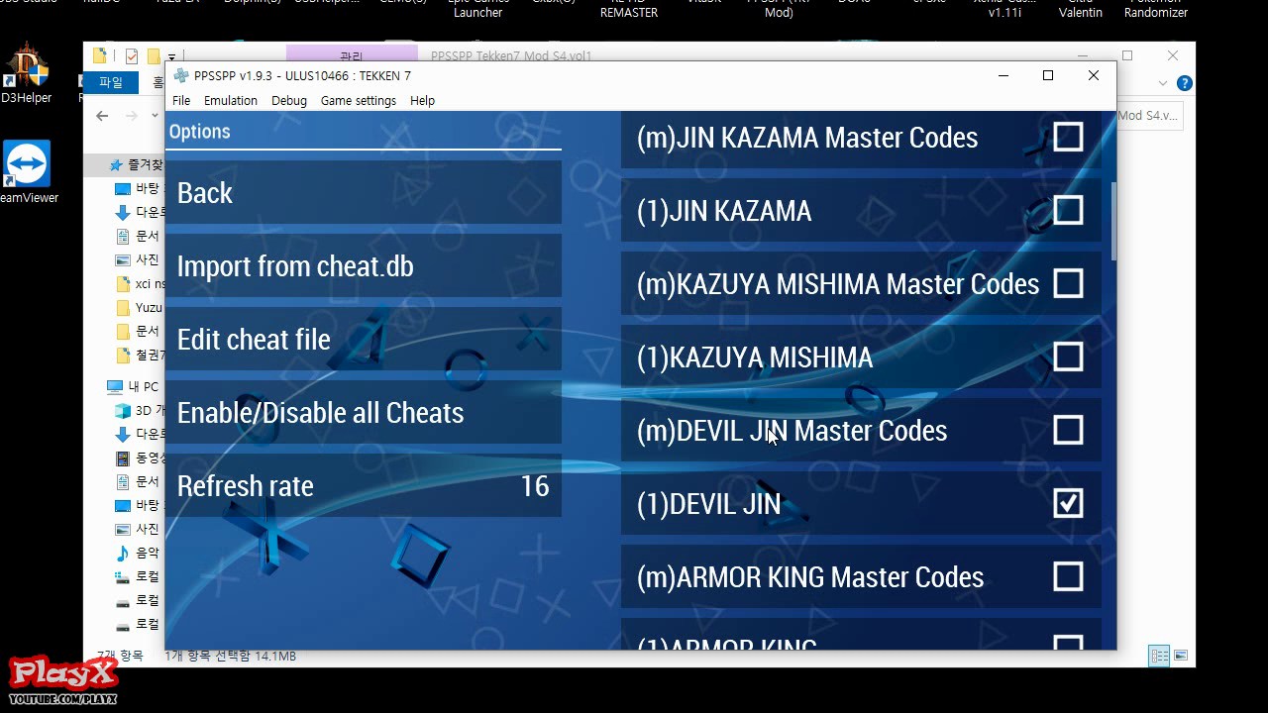Click the 파일 tab in File Explorer
This screenshot has width=1268, height=713.
click(x=111, y=83)
